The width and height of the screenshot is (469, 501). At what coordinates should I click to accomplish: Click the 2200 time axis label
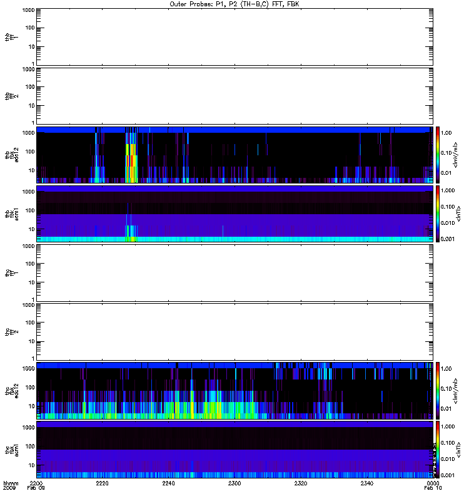36,483
